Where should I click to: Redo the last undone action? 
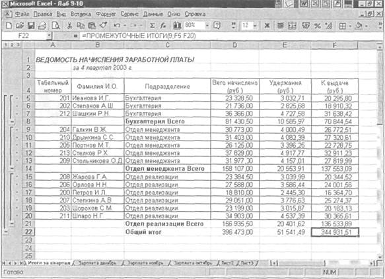(133, 25)
